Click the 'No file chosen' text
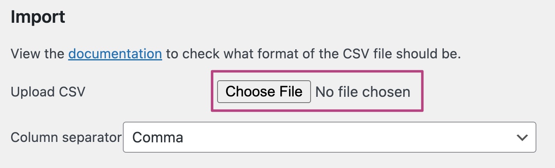Image resolution: width=555 pixels, height=168 pixels. tap(363, 92)
